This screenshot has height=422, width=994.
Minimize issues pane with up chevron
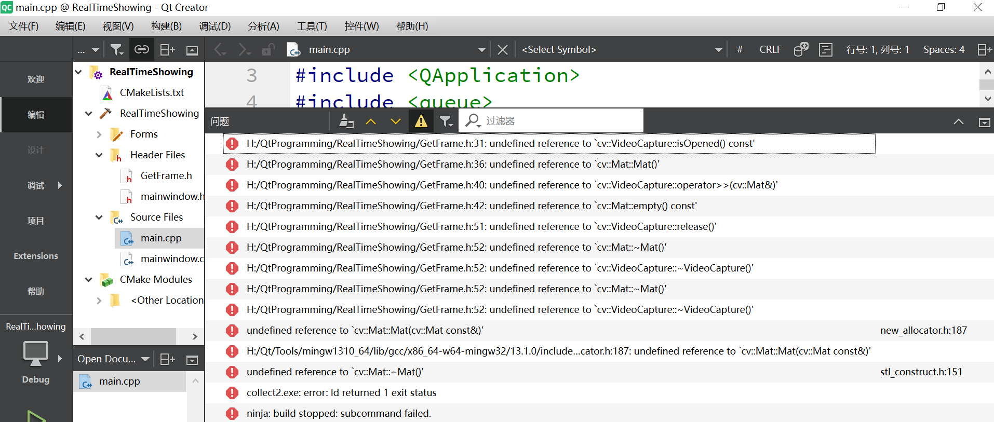click(959, 122)
